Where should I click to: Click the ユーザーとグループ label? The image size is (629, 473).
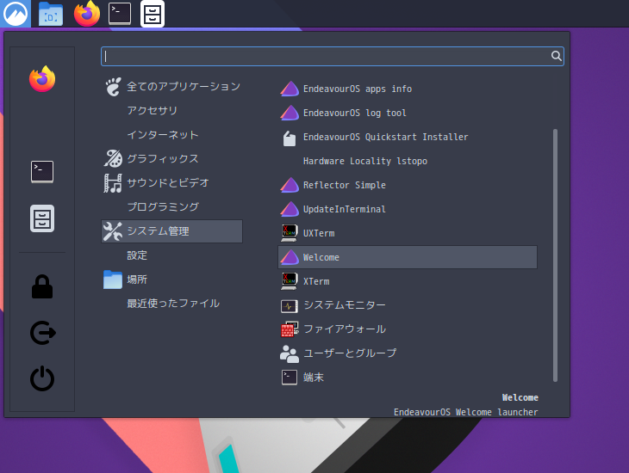(350, 353)
